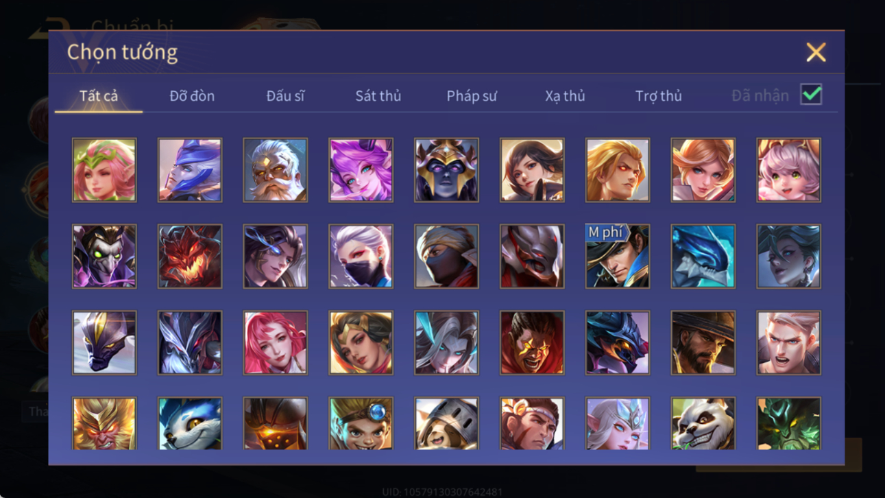This screenshot has width=885, height=498.
Task: Choose the golden monkey king hero
Action: click(x=104, y=423)
